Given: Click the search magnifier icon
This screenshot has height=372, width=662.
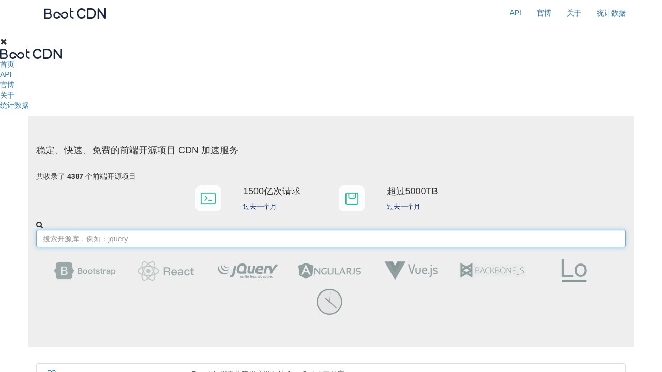Looking at the screenshot, I should [40, 224].
